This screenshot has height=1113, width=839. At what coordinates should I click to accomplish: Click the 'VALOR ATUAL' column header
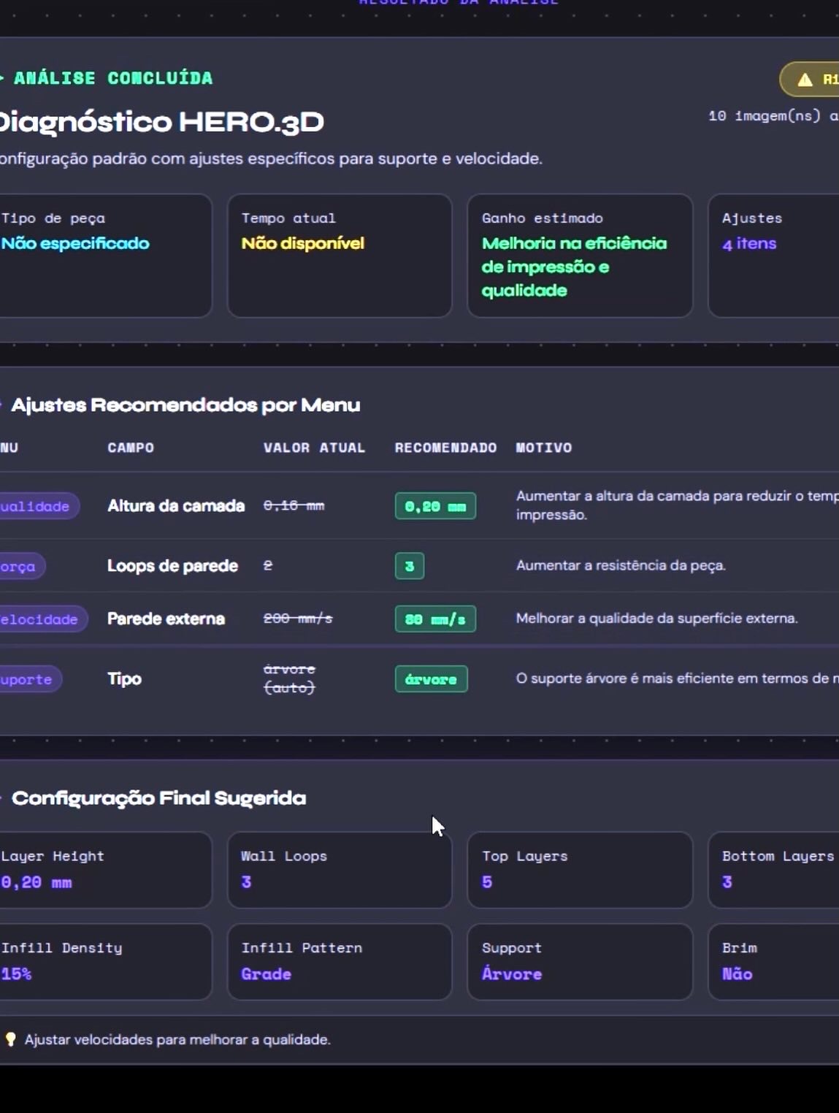314,448
